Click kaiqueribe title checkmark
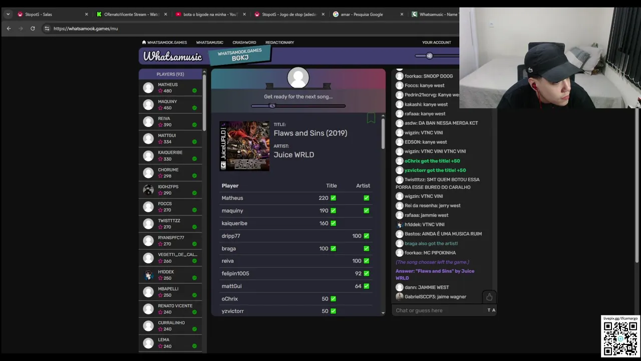 333,223
